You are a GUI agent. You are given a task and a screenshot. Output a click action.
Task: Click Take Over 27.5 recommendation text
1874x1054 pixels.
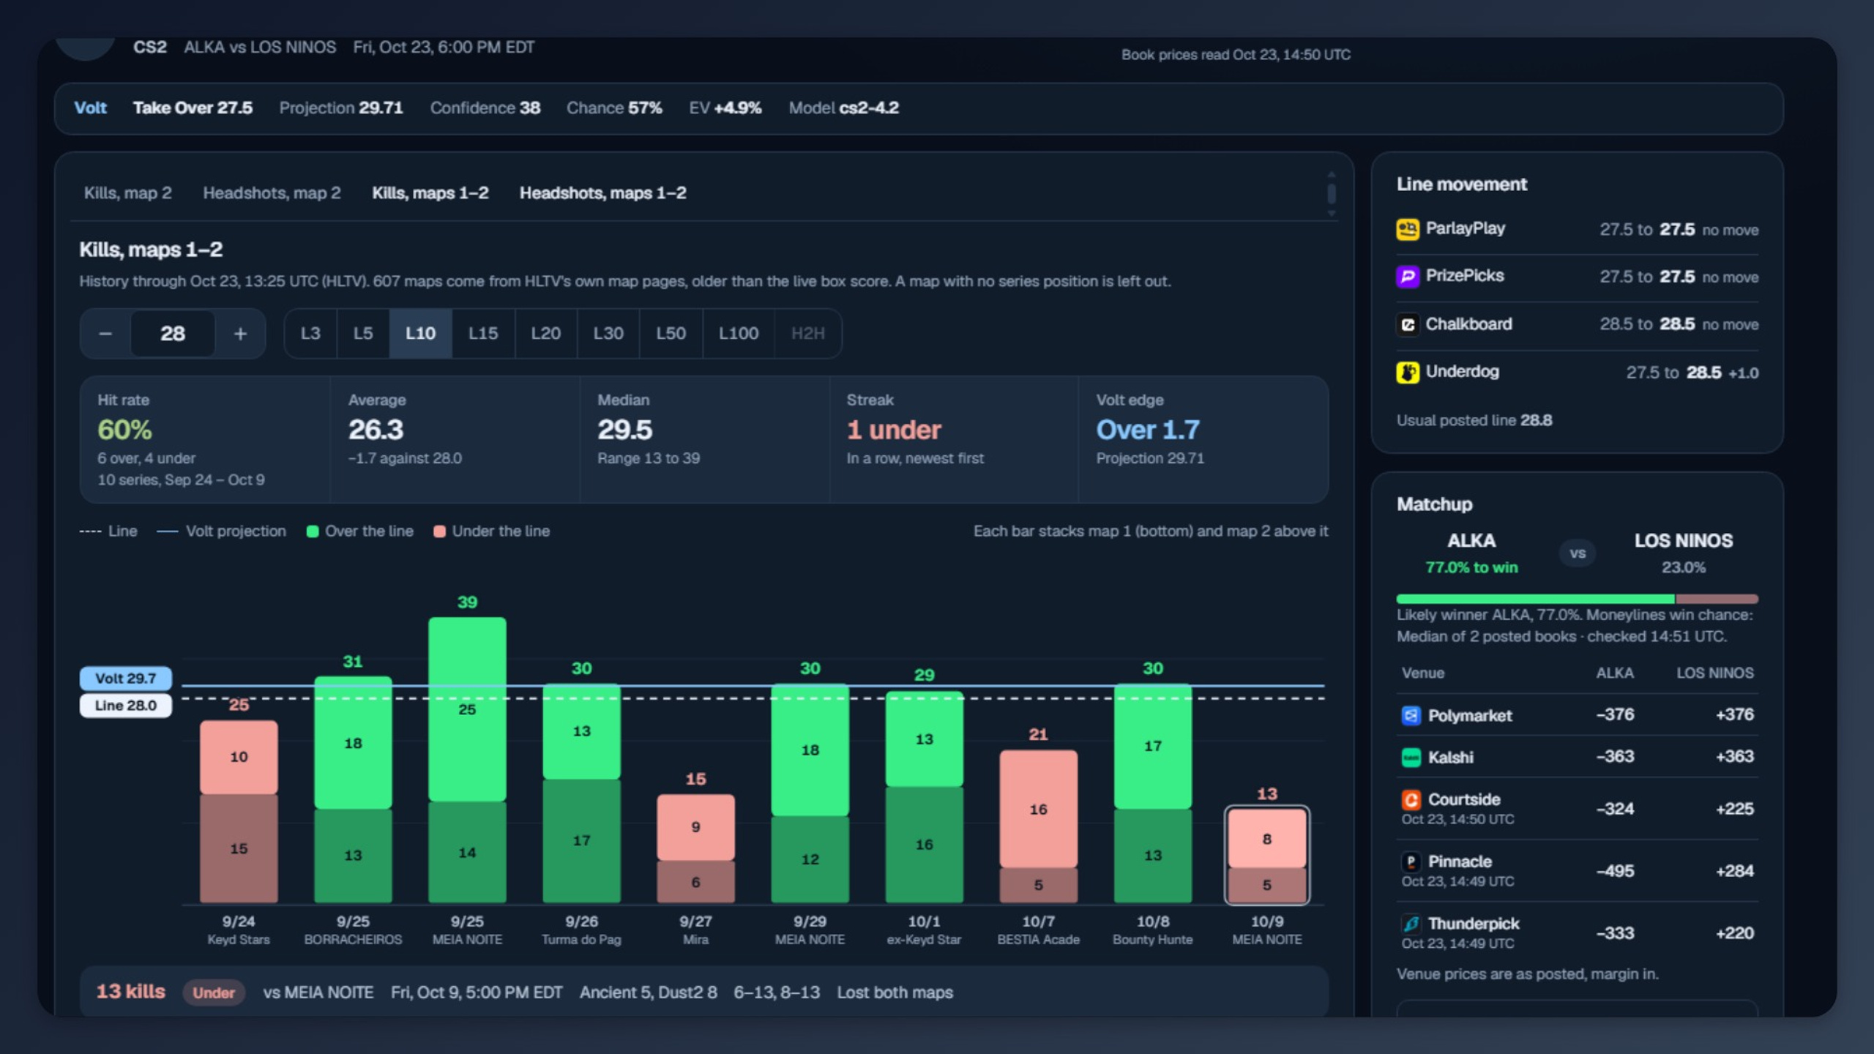click(193, 108)
